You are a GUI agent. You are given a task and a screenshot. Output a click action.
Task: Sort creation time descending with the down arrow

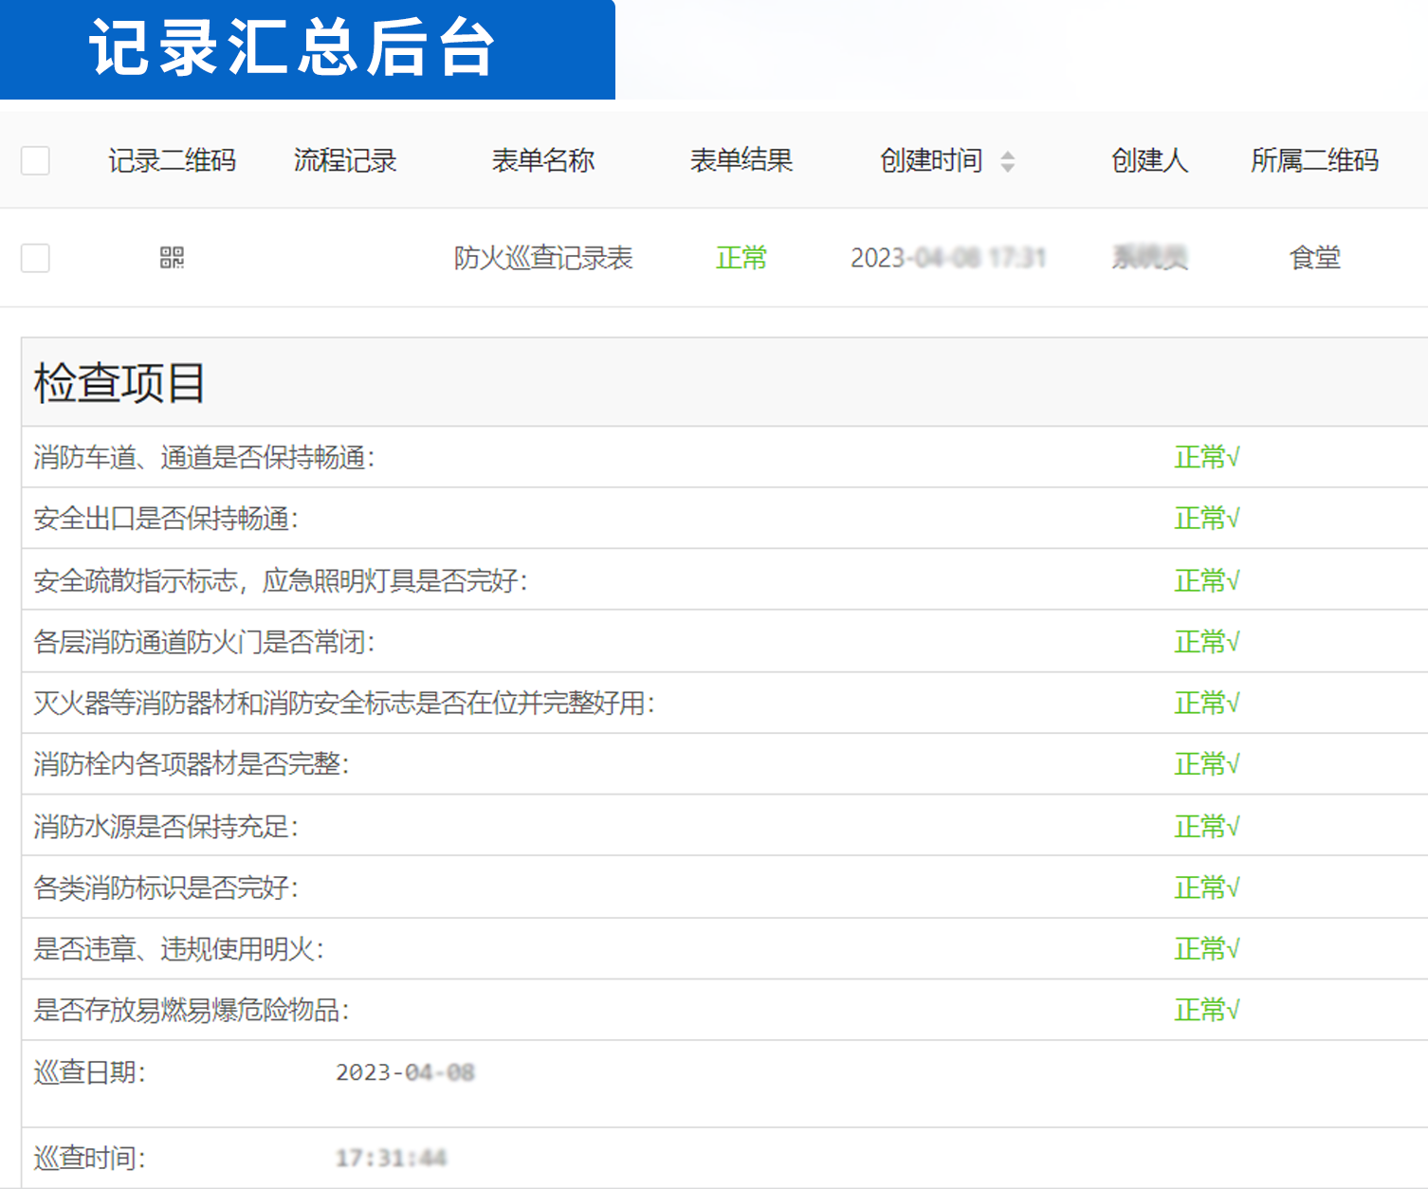point(1008,167)
